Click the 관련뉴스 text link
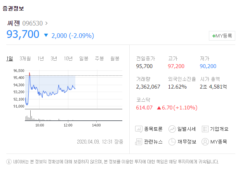The height and width of the screenshot is (176, 245). pos(153,142)
